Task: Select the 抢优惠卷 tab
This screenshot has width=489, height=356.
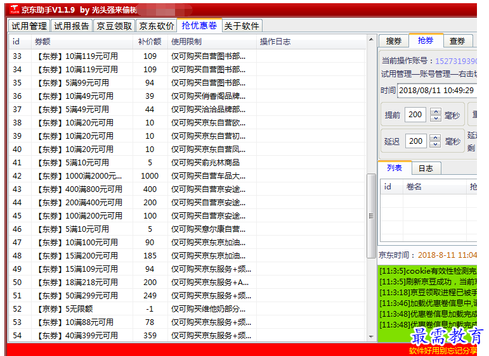Action: 199,25
